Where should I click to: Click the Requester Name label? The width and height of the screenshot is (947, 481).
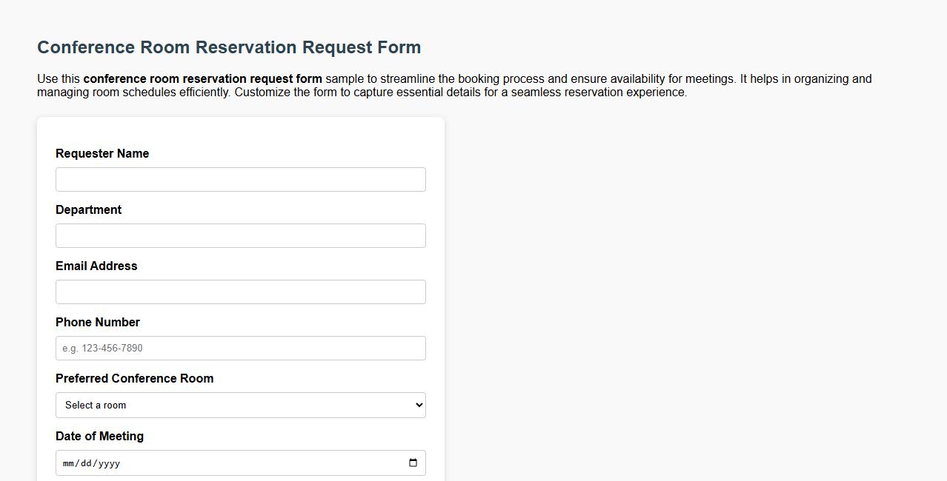pyautogui.click(x=102, y=153)
